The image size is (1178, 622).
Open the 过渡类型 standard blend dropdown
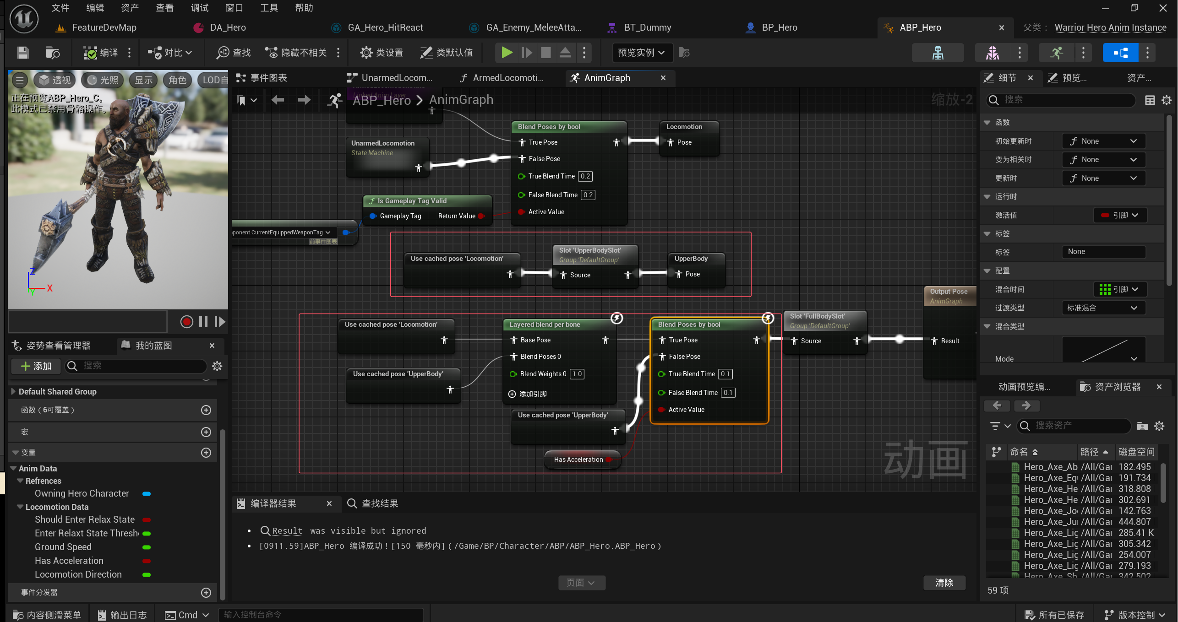[1103, 308]
